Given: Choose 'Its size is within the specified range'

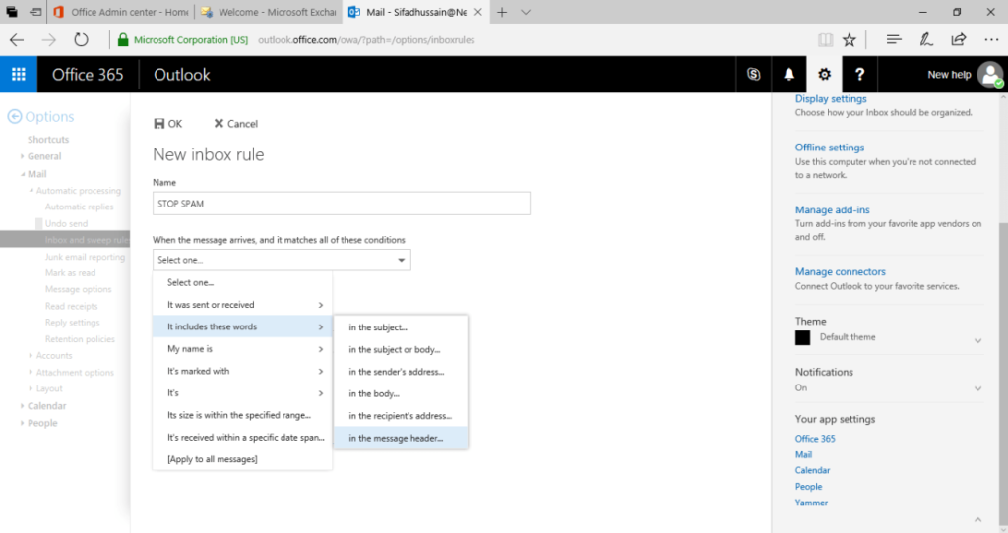Looking at the screenshot, I should click(x=242, y=415).
